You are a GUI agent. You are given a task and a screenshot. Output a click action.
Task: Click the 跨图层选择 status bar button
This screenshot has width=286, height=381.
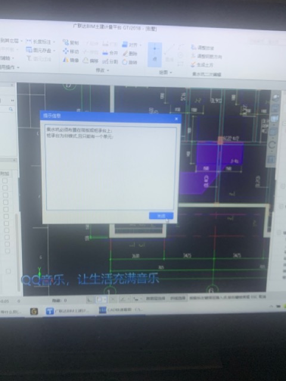[x=156, y=298]
